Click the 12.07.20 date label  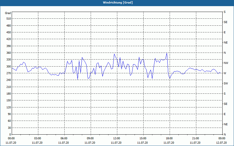[221, 143]
